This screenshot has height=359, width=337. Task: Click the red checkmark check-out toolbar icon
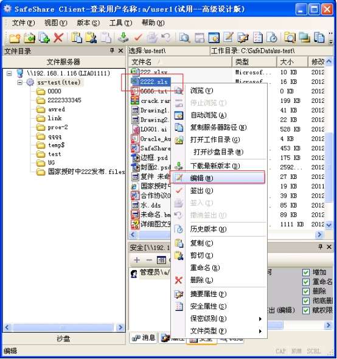(x=138, y=38)
